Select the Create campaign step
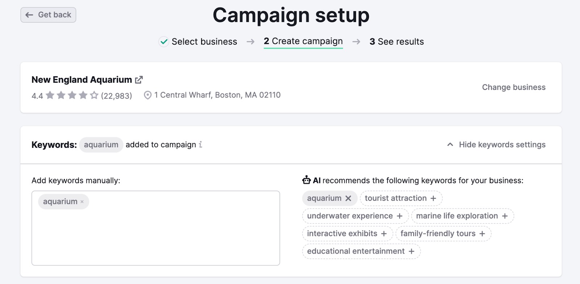Image resolution: width=580 pixels, height=284 pixels. coord(303,41)
